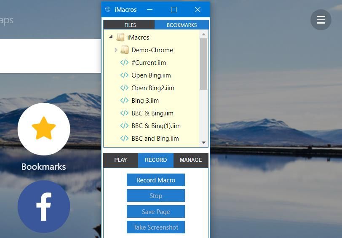Expand the Demo-Chrome folder
This screenshot has height=238, width=342.
point(116,50)
